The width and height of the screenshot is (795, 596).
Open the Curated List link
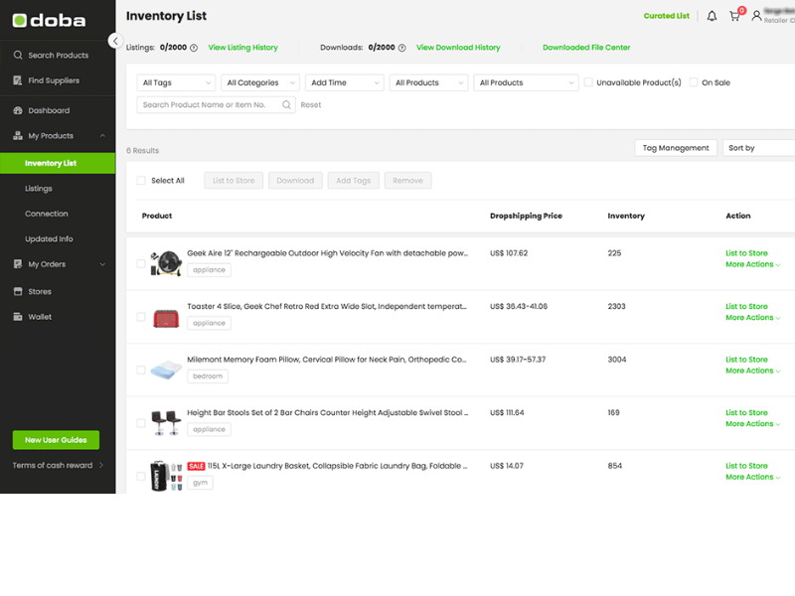point(666,16)
